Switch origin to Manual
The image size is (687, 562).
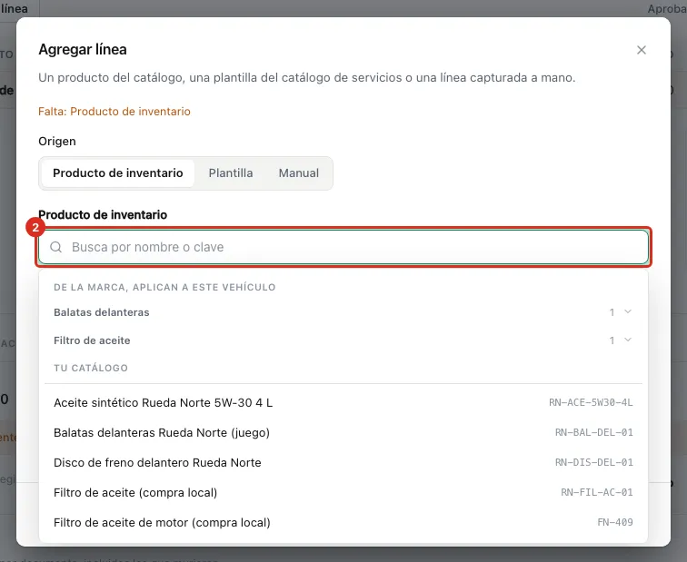click(x=299, y=173)
